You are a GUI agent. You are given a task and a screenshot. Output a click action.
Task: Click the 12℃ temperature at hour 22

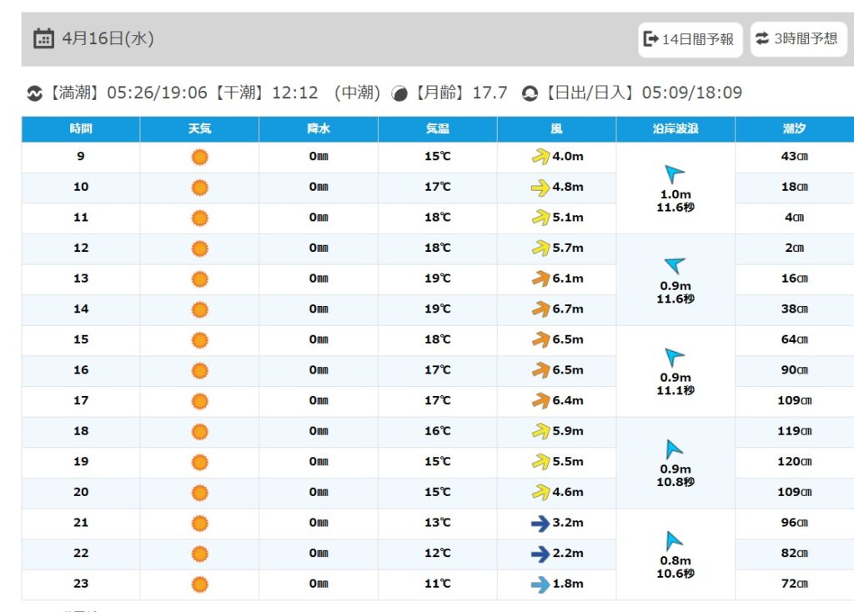tap(438, 553)
